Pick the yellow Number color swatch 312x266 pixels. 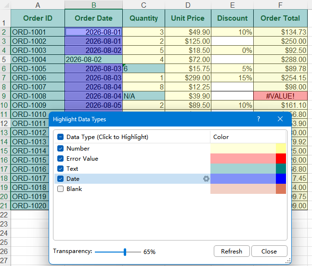[281, 149]
